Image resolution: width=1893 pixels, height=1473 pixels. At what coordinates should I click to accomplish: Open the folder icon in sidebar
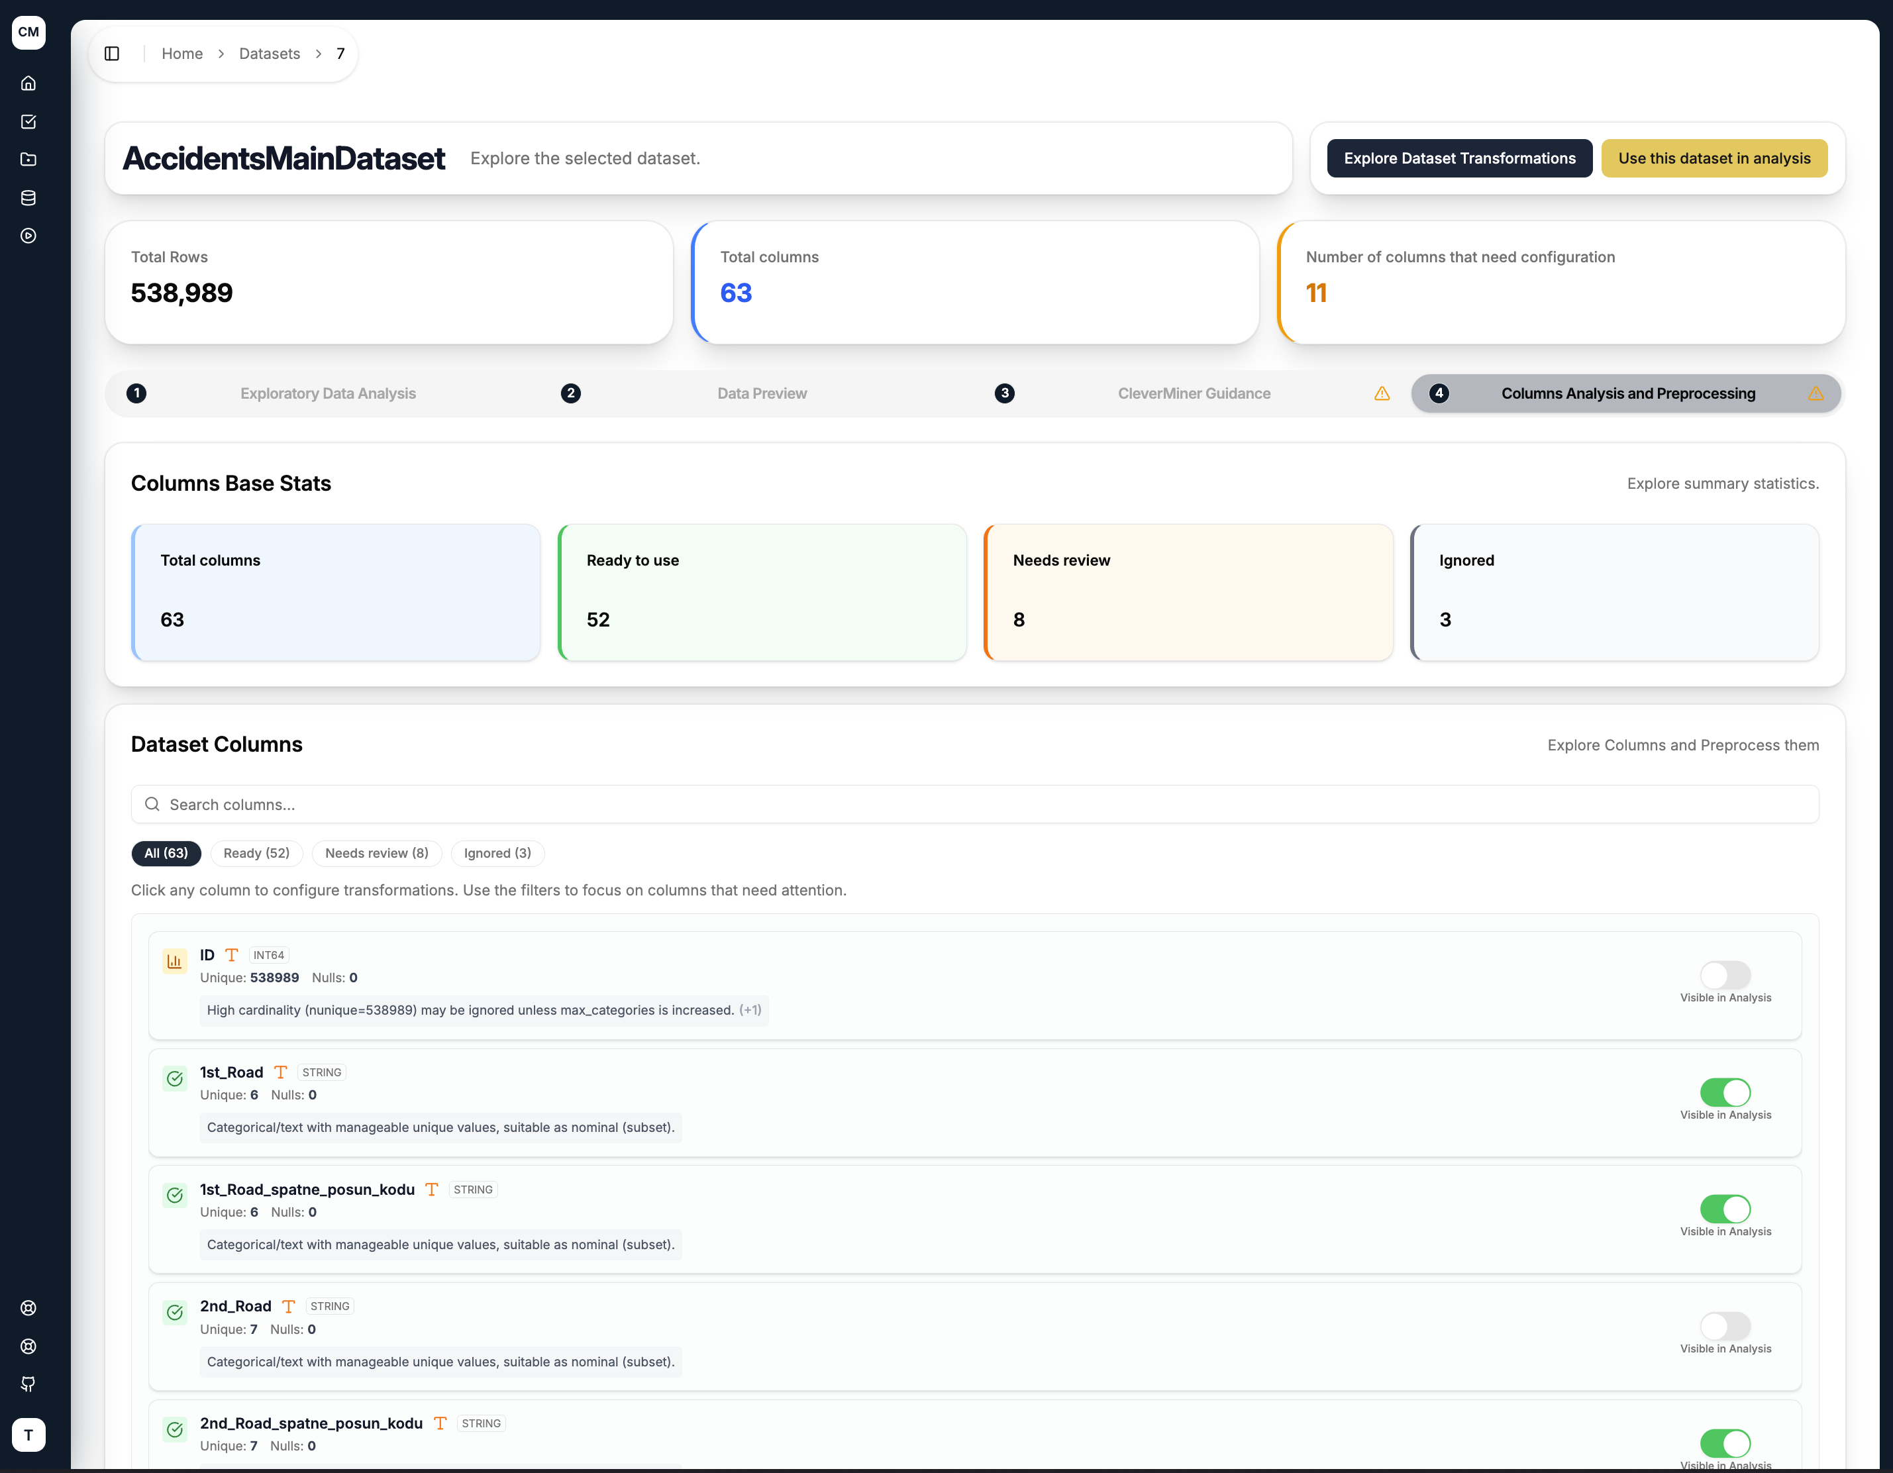click(28, 160)
